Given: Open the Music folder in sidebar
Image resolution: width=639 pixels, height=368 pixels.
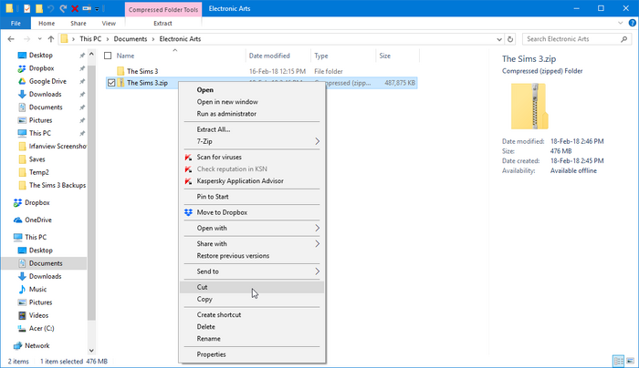Looking at the screenshot, I should pos(38,289).
